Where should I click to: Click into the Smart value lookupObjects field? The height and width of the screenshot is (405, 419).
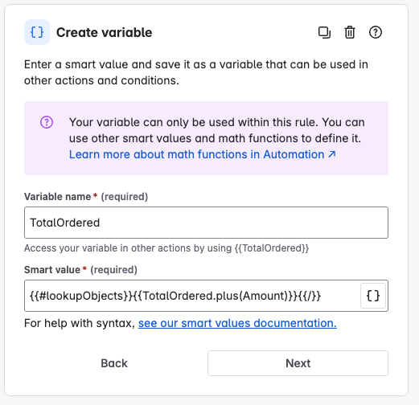pyautogui.click(x=192, y=296)
